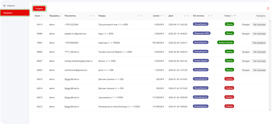
Task: Click date 2024-04-15 14:22:58
Action: (x=178, y=25)
